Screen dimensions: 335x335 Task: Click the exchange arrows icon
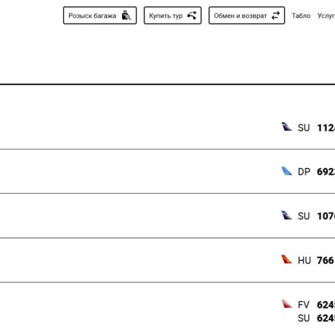coord(276,16)
